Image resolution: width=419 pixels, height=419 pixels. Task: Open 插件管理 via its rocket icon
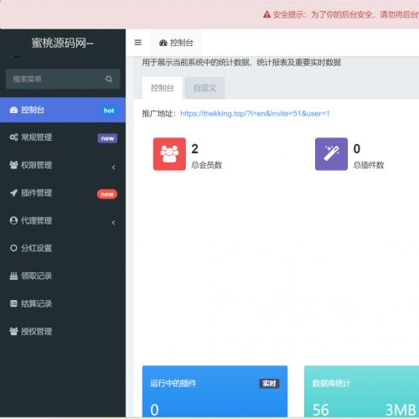[13, 193]
